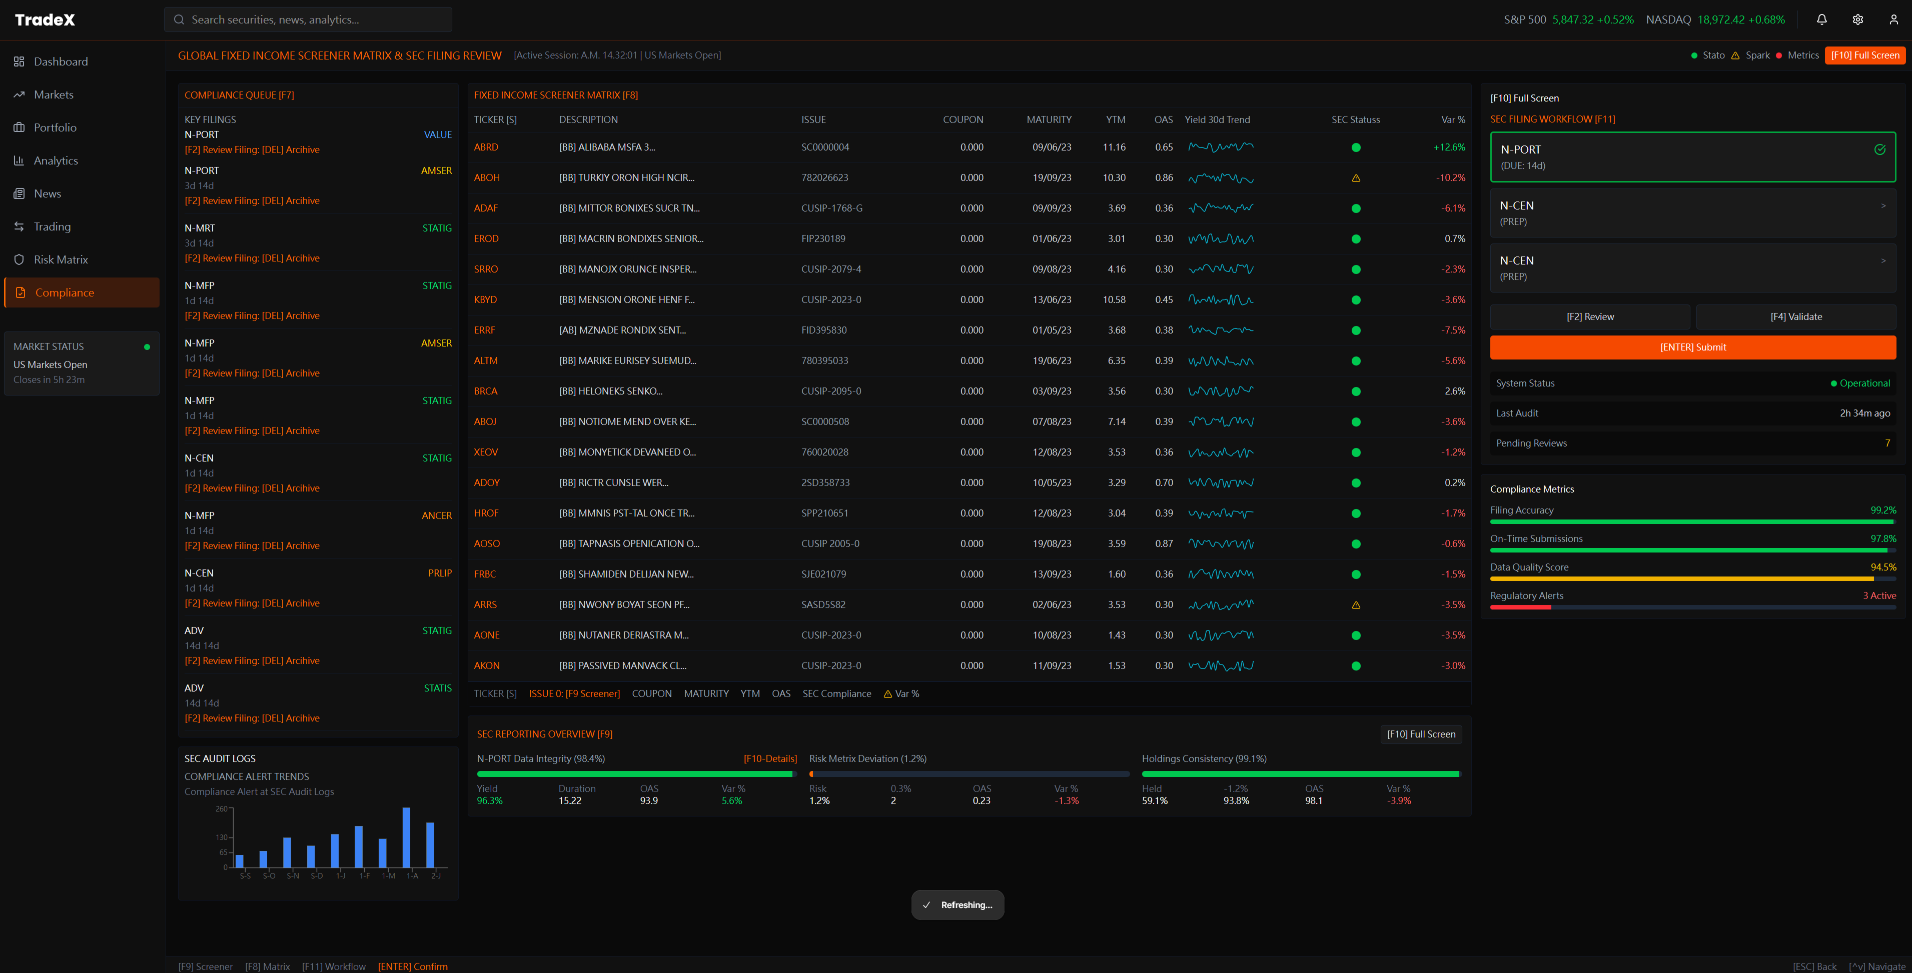The height and width of the screenshot is (973, 1912).
Task: Click the Analytics bar-chart icon
Action: click(x=20, y=160)
